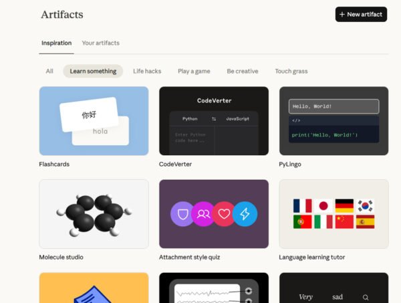Click the South Korea flag icon
Image resolution: width=401 pixels, height=303 pixels.
(365, 206)
